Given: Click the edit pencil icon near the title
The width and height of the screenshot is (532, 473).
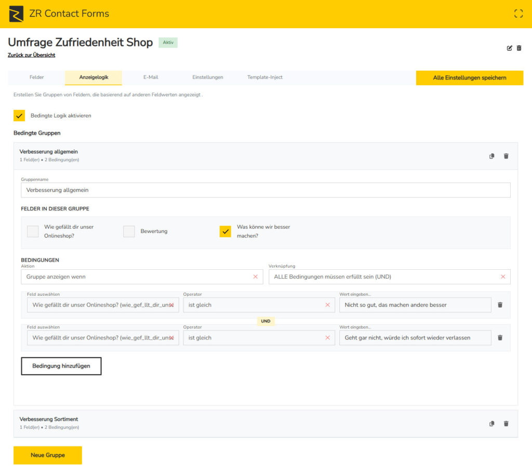Looking at the screenshot, I should pos(509,47).
